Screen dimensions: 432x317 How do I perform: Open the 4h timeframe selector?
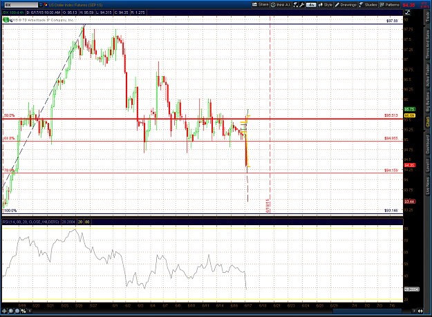[311, 5]
